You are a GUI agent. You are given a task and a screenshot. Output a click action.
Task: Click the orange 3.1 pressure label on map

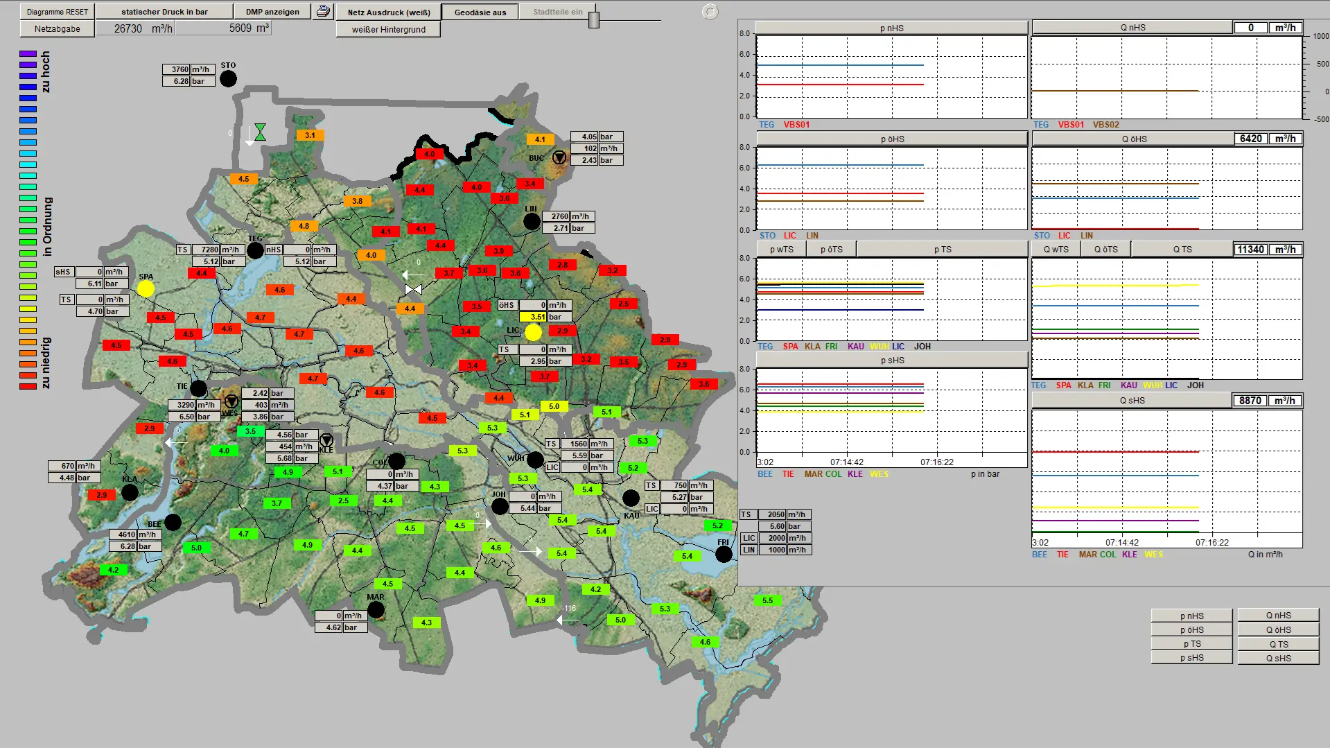pyautogui.click(x=310, y=135)
